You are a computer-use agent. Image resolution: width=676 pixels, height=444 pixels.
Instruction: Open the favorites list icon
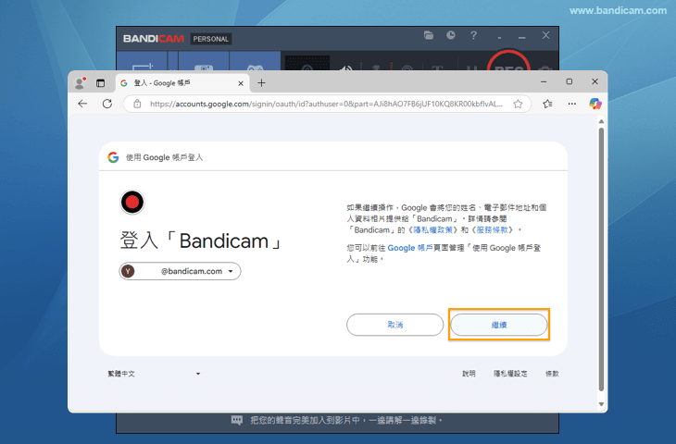[x=547, y=104]
